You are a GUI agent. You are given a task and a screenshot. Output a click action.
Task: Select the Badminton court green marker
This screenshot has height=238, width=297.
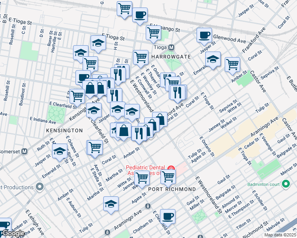[285, 184]
